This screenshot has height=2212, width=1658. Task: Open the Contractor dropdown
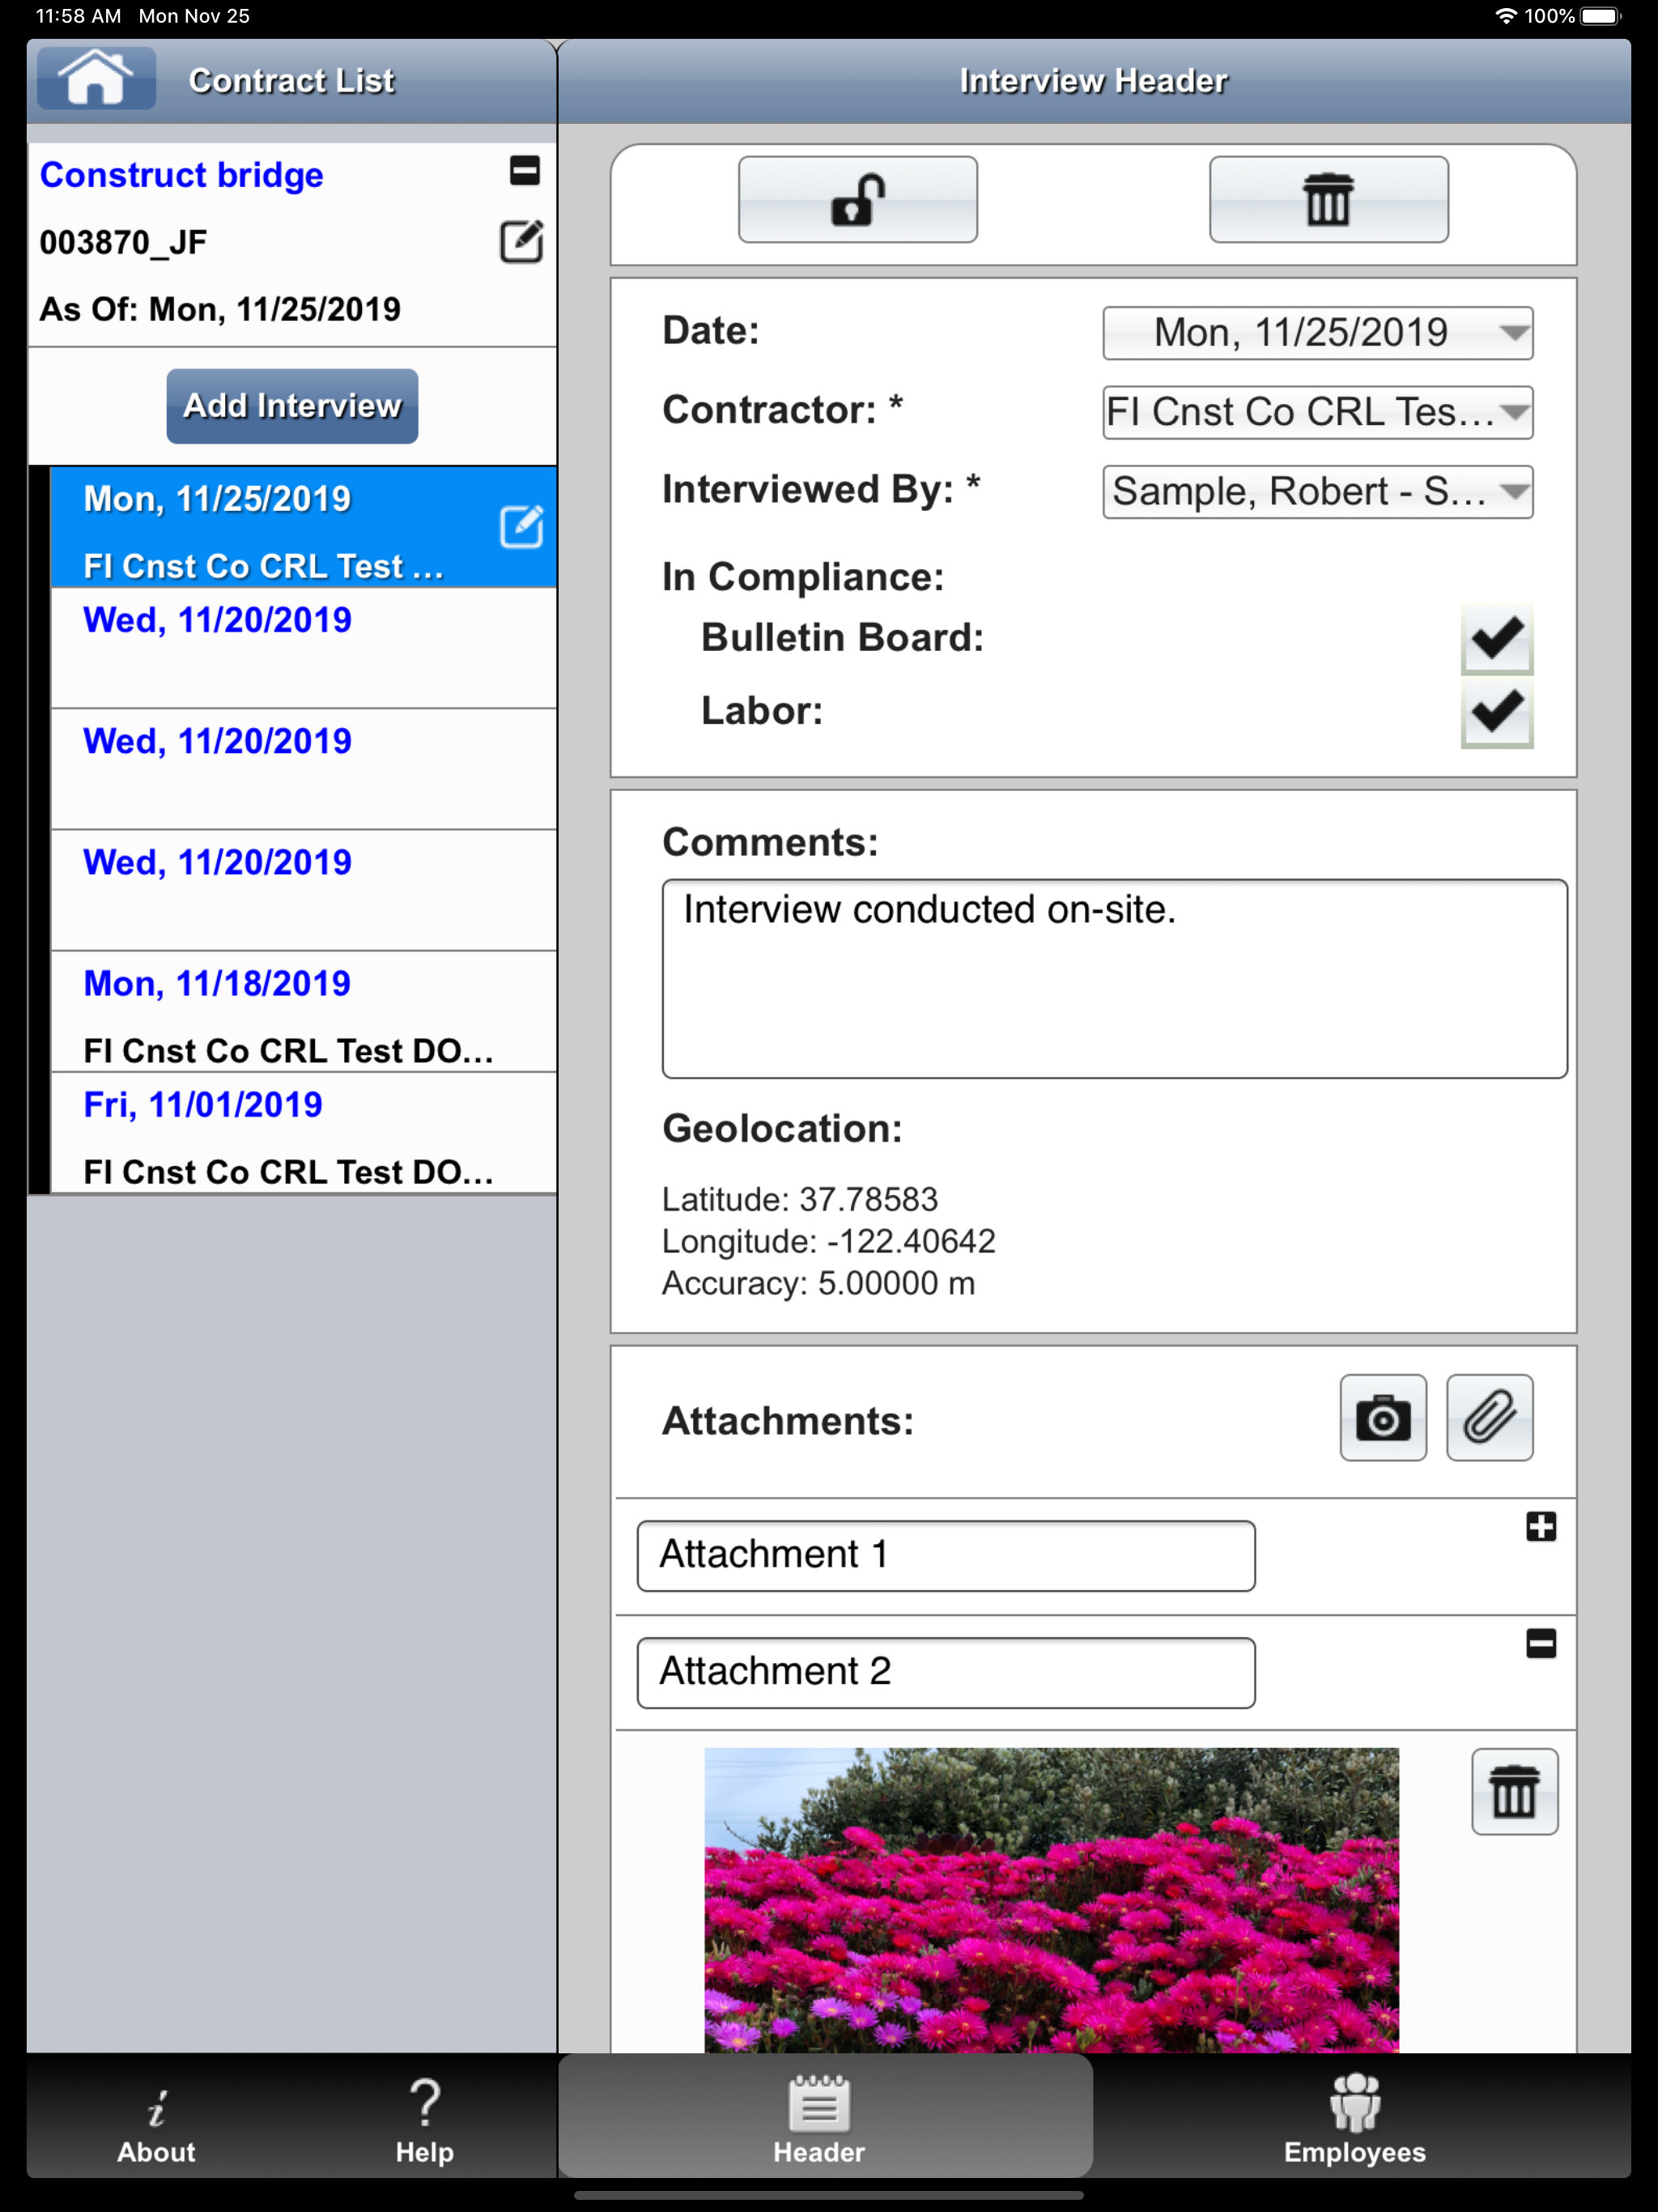[1317, 412]
